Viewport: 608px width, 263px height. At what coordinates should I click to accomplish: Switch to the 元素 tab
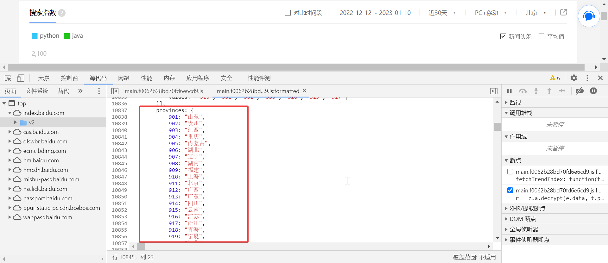[44, 78]
